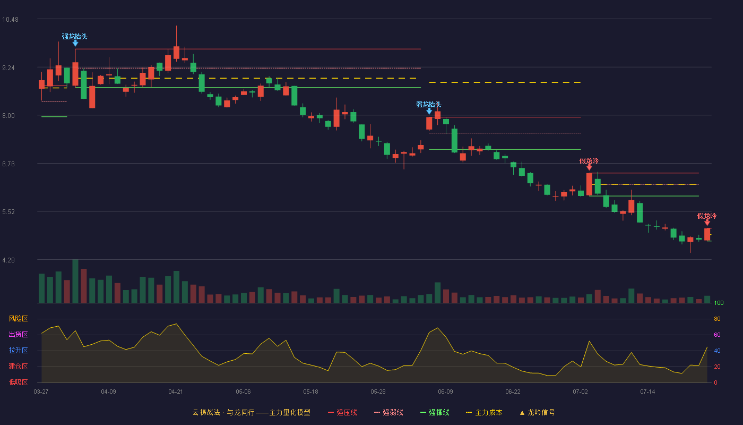Viewport: 743px width, 425px height.
Task: Click the 0 indicator scale value
Action: pos(715,382)
